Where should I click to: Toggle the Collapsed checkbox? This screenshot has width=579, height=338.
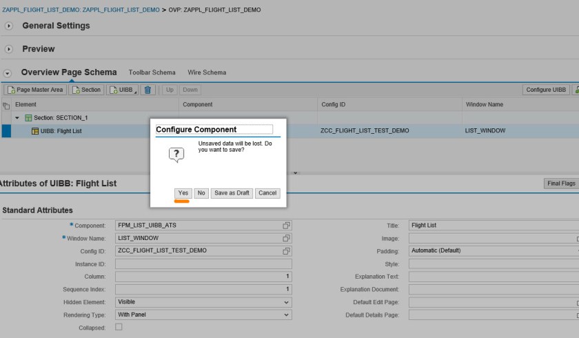point(119,327)
